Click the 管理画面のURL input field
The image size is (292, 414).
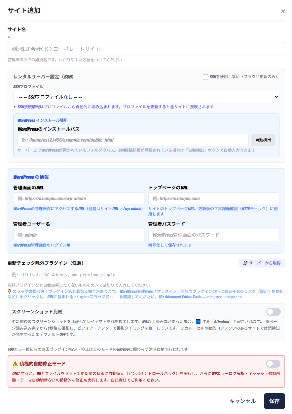click(79, 199)
